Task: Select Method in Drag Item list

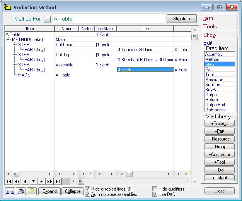Action: point(220,59)
